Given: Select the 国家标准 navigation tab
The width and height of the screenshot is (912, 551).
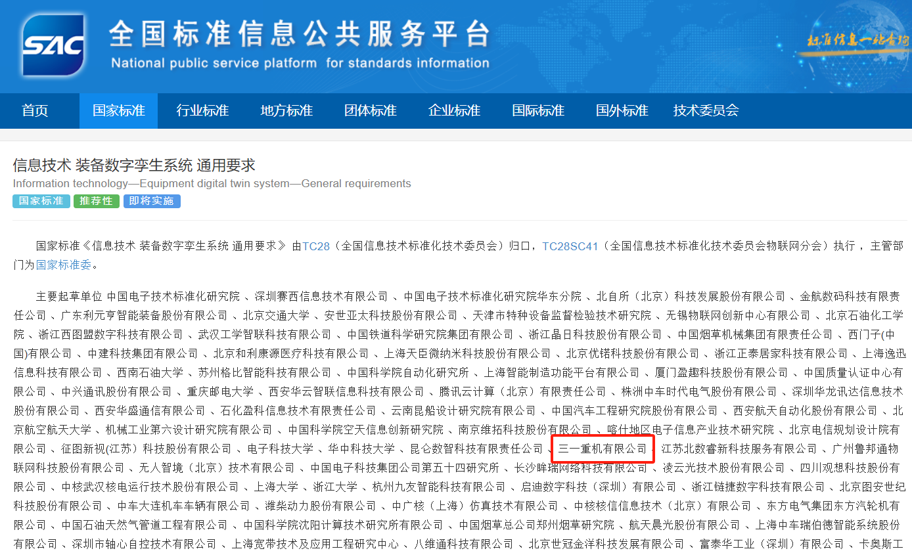Looking at the screenshot, I should pos(118,110).
